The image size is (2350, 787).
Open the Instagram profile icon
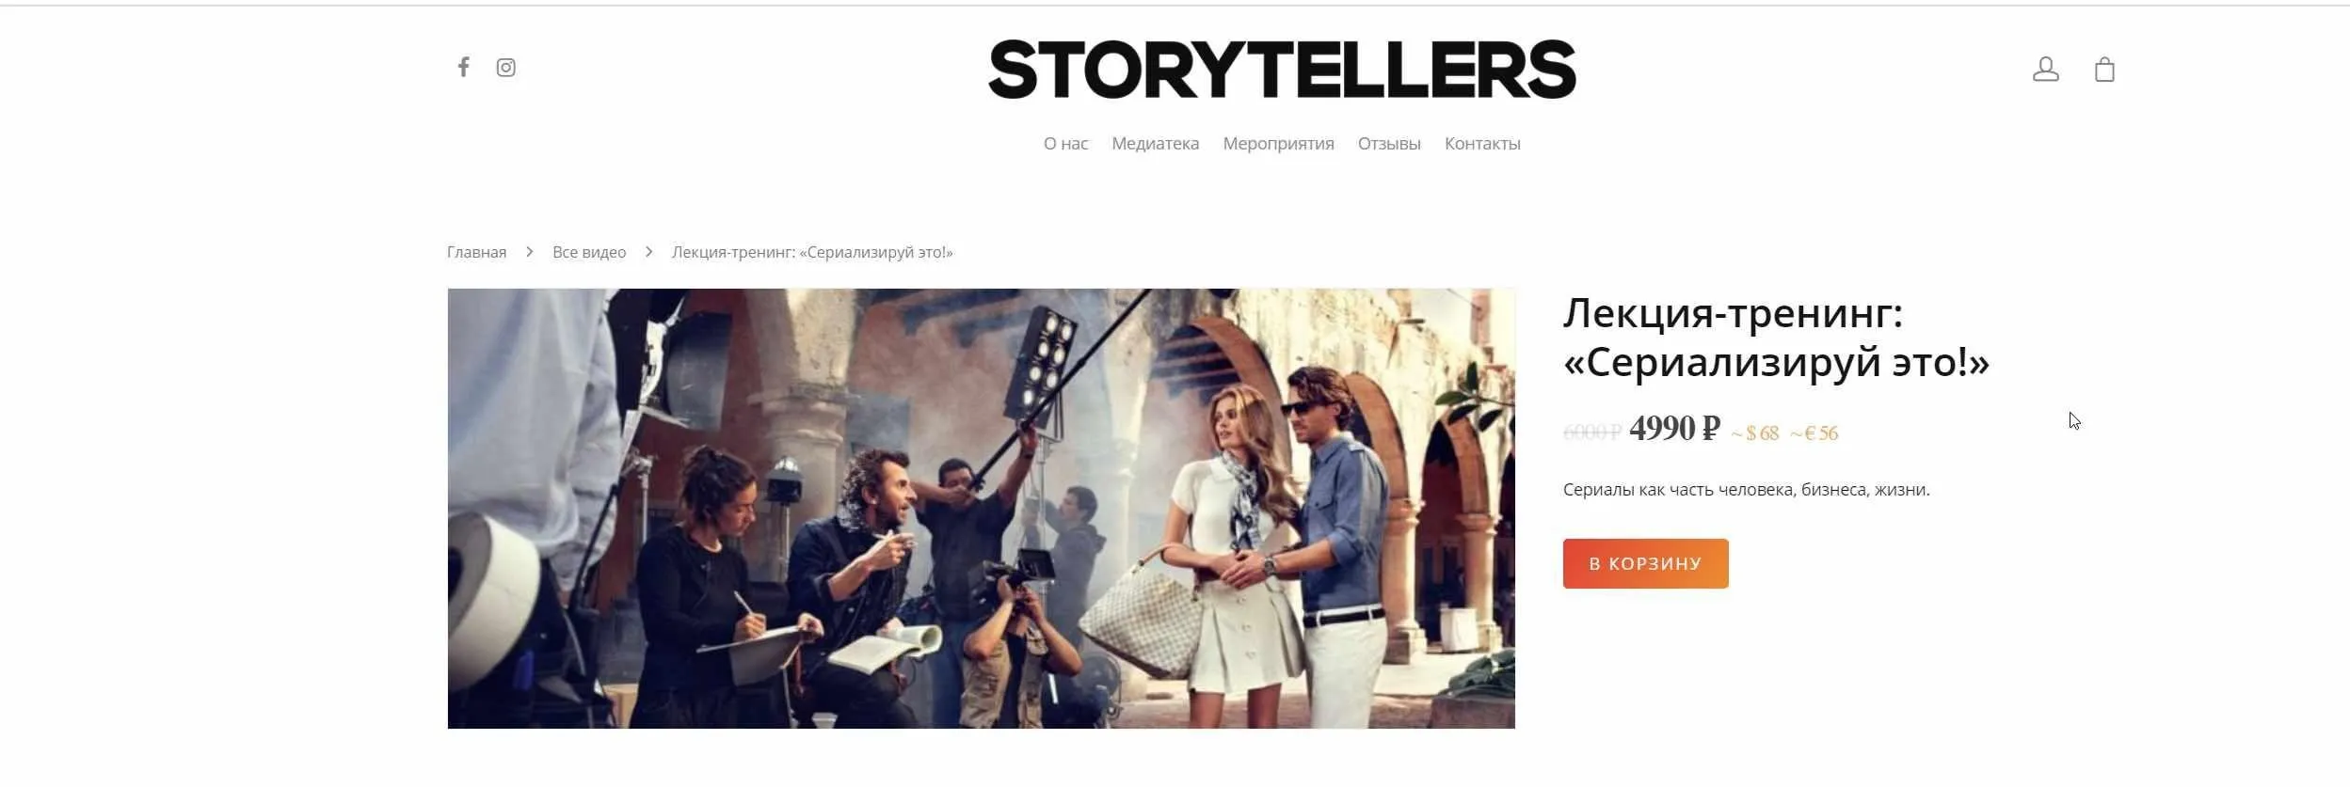(506, 68)
